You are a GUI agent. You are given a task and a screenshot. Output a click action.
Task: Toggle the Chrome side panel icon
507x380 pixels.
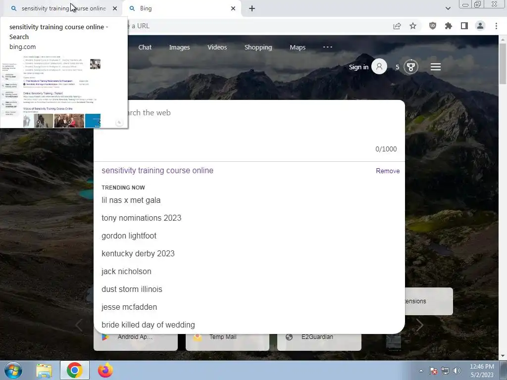coord(464,26)
